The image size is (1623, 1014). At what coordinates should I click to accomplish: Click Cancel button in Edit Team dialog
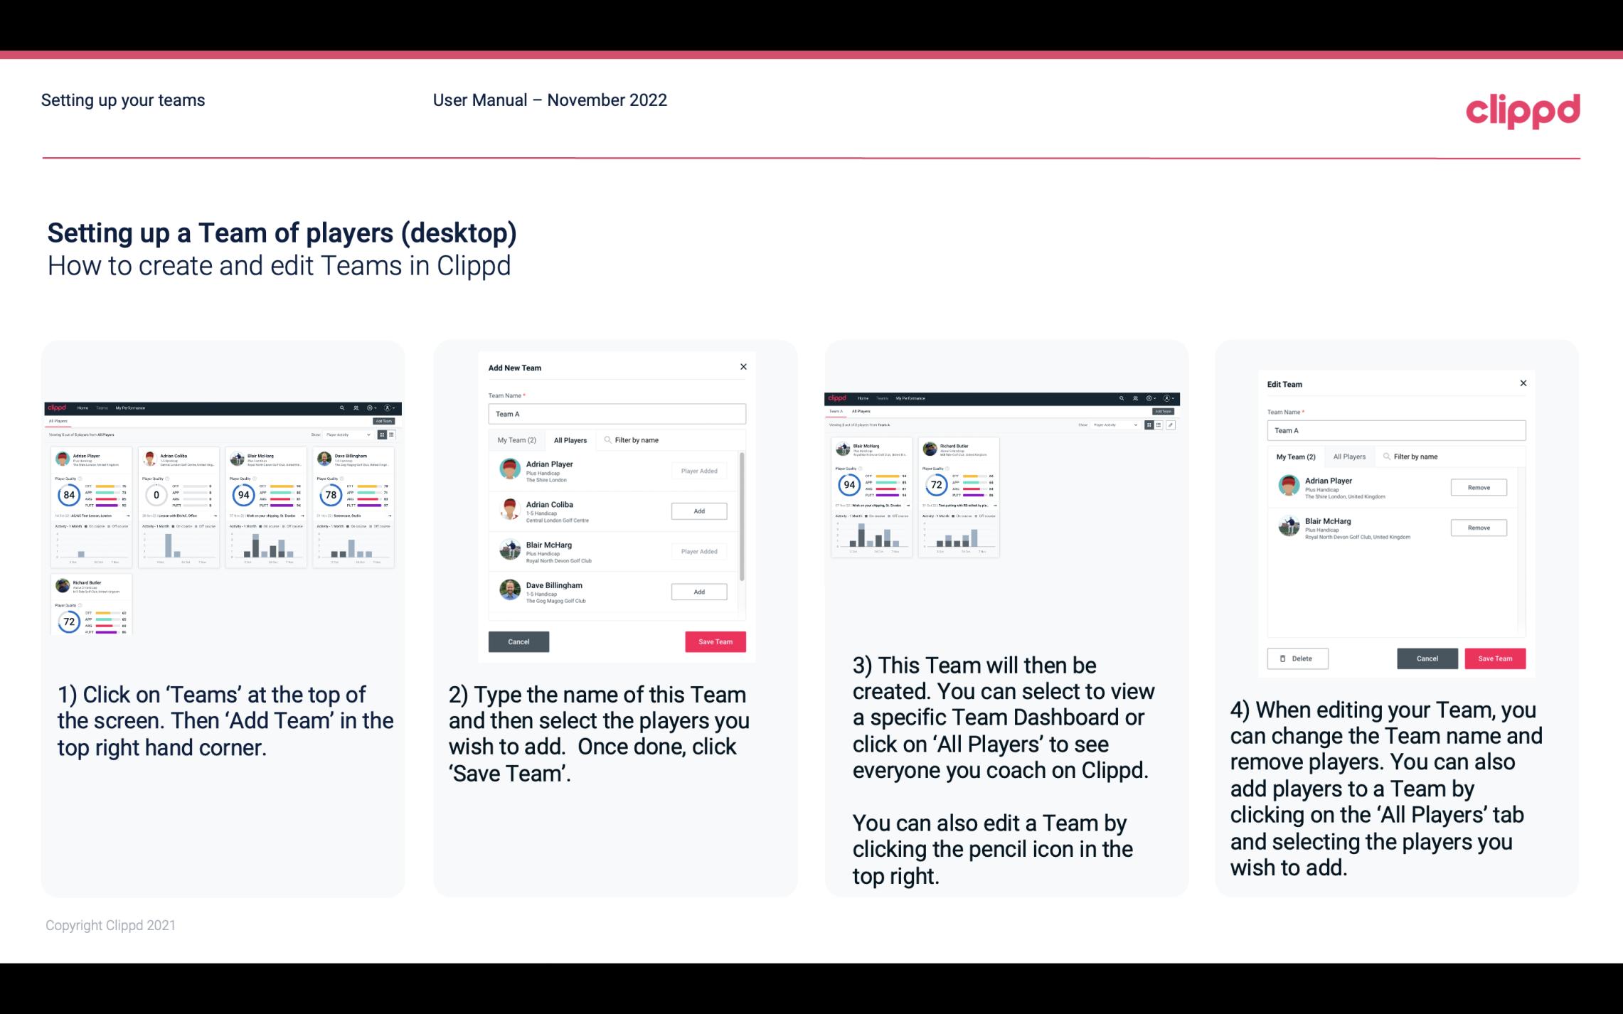coord(1425,658)
